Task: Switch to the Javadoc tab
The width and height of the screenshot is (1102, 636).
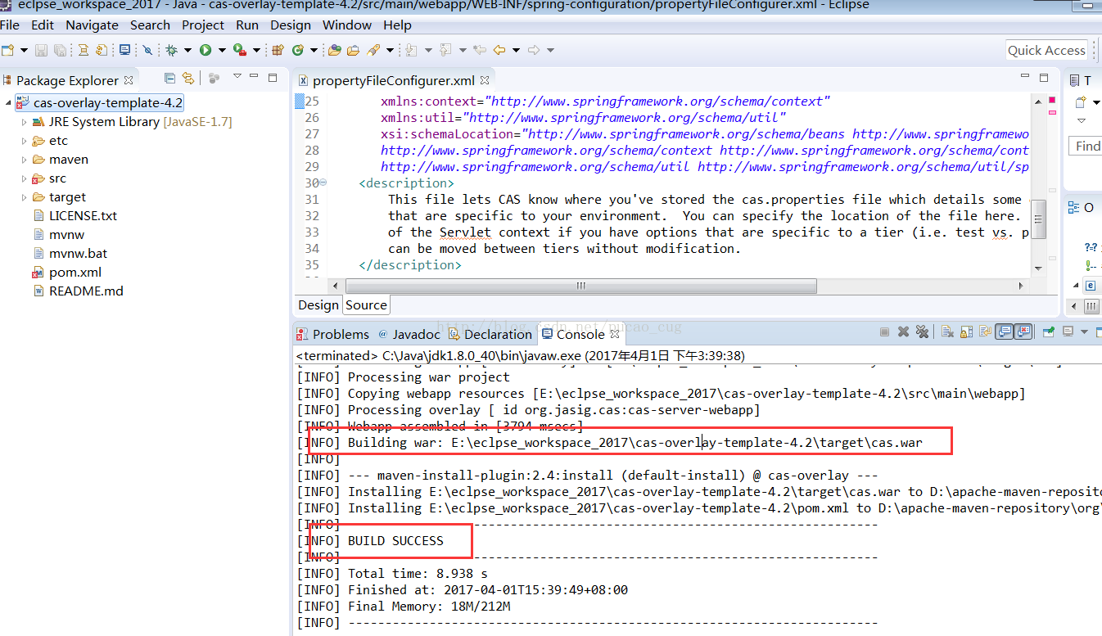Action: (x=409, y=334)
